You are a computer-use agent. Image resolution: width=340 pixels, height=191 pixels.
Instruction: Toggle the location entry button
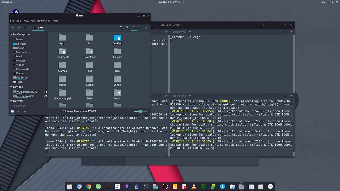pos(121,27)
